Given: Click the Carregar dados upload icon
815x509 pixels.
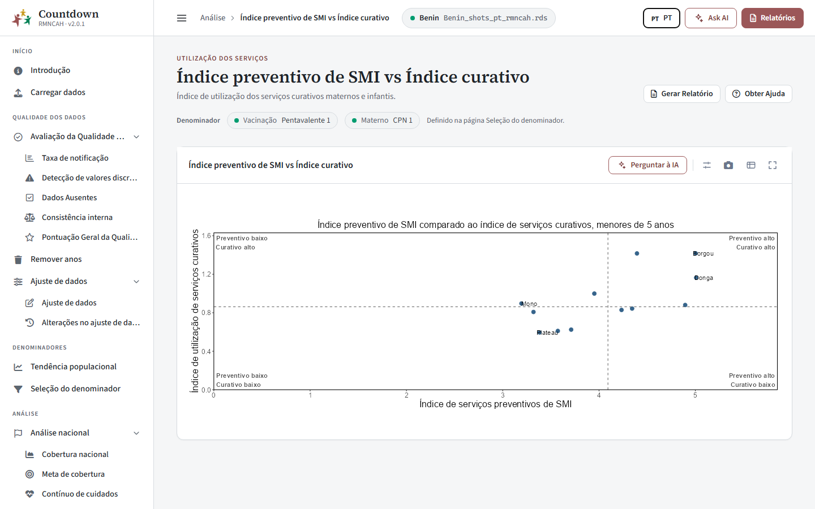Looking at the screenshot, I should [18, 93].
